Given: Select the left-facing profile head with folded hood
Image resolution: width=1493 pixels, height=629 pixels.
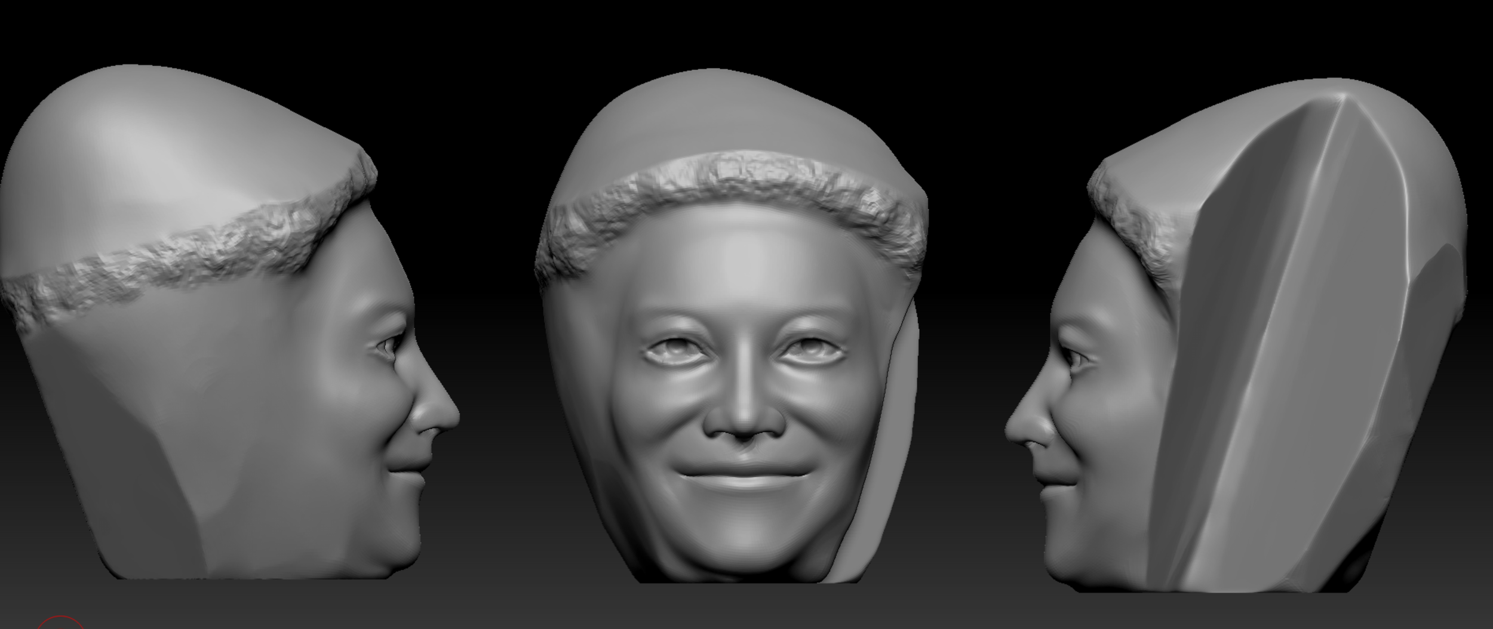Looking at the screenshot, I should (1236, 335).
